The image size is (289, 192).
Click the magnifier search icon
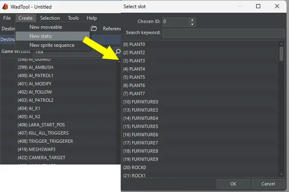click(118, 52)
